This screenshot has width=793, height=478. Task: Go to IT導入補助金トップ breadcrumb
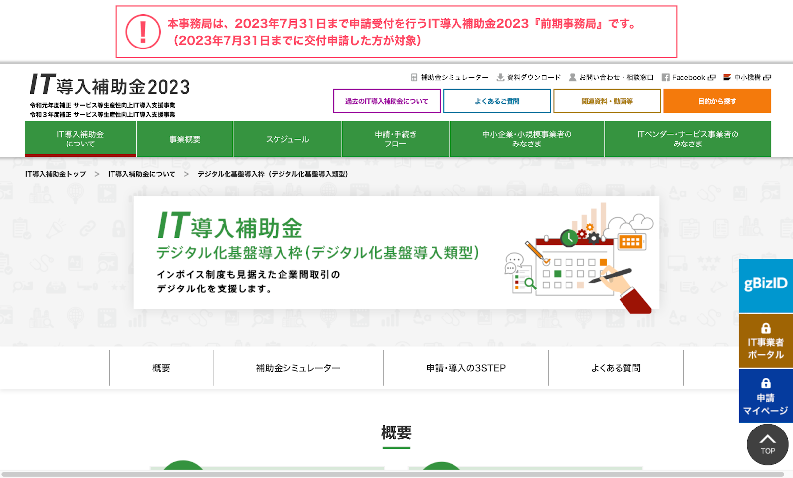[x=56, y=174]
